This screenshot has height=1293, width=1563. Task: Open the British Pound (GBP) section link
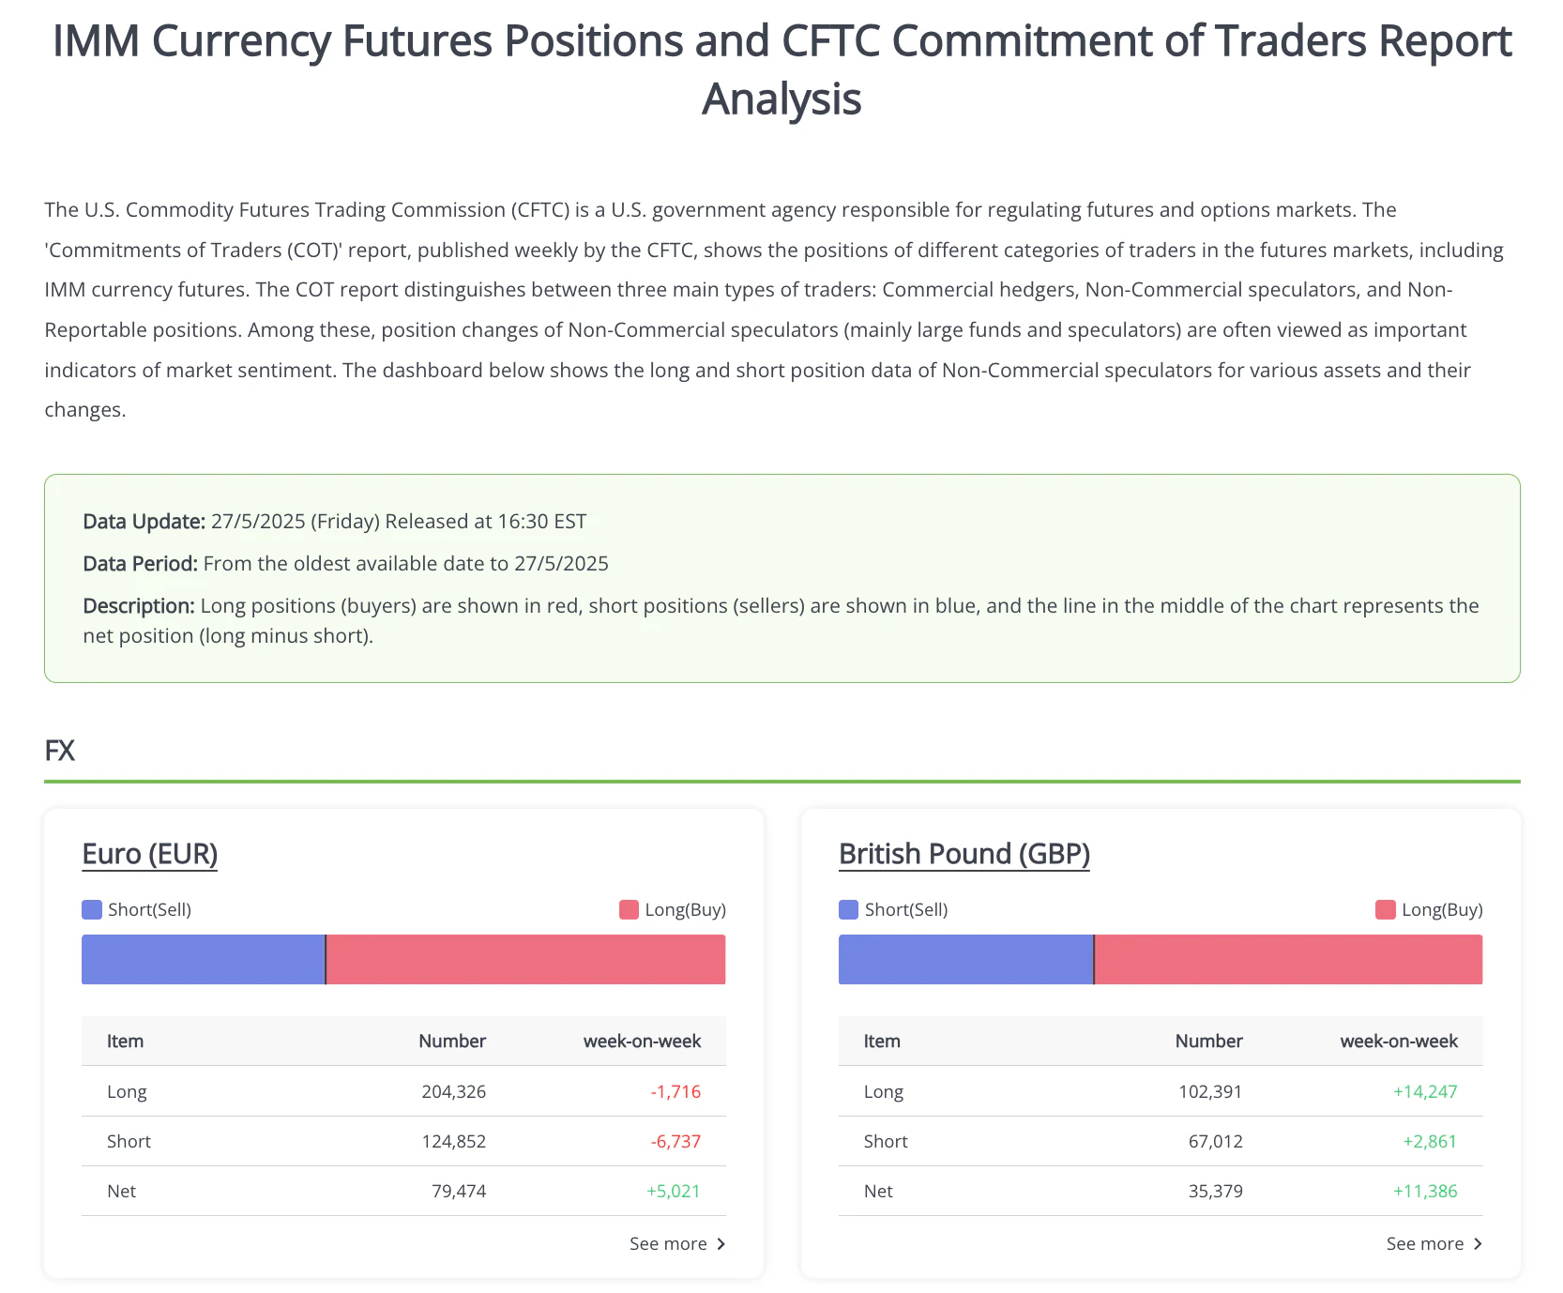[x=964, y=854]
